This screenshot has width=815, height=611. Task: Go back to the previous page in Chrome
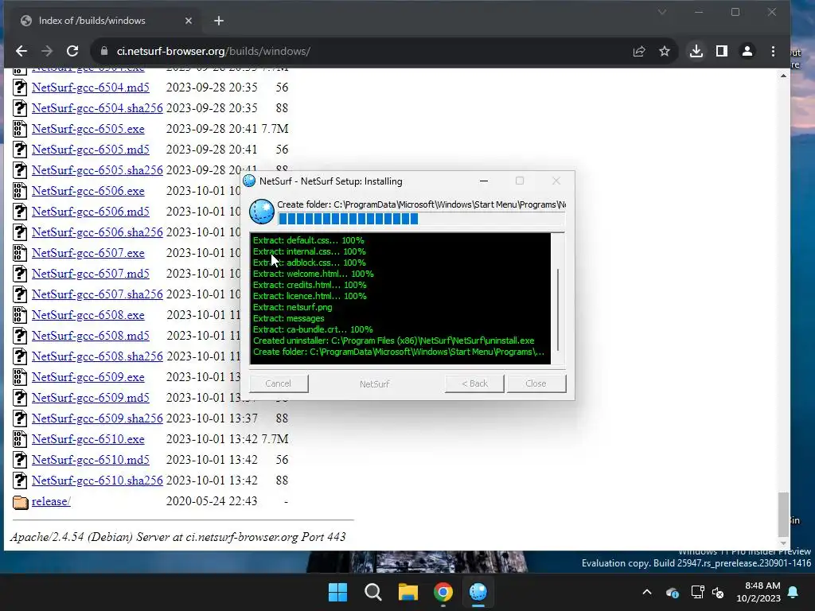coord(21,51)
